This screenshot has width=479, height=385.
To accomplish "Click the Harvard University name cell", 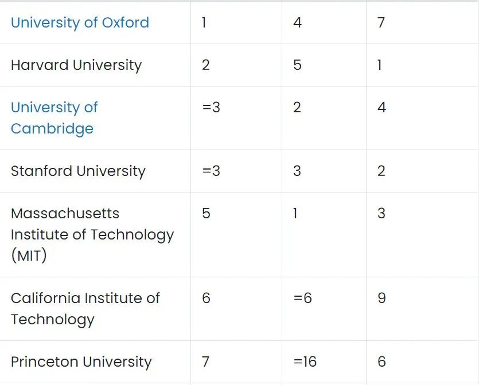I will (x=76, y=65).
